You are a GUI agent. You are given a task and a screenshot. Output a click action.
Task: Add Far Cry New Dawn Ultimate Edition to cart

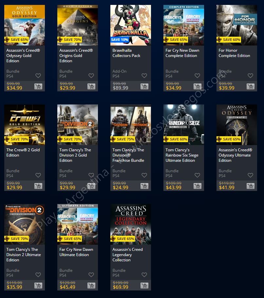click(91, 286)
